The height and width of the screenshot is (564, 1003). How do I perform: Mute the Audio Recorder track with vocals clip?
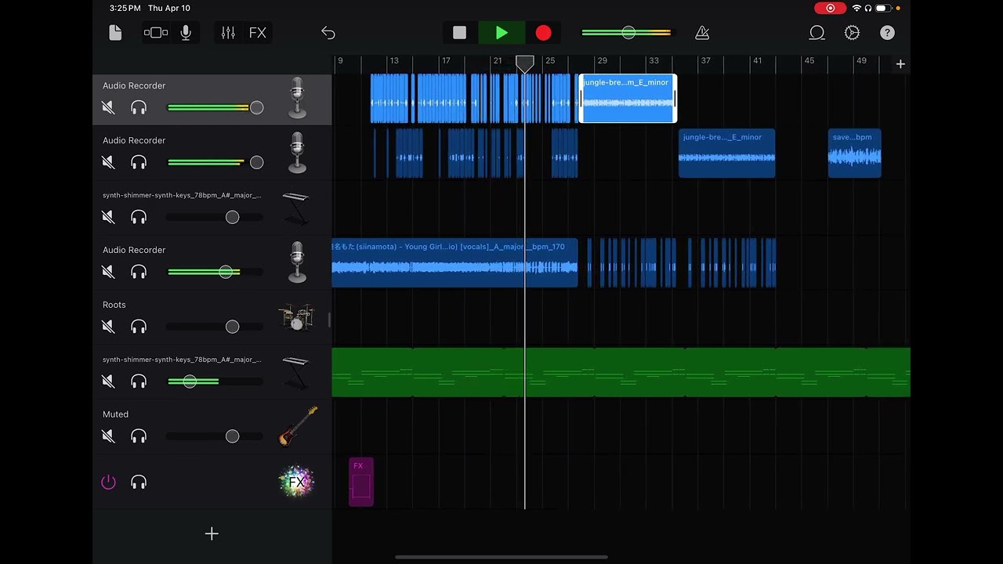[x=108, y=272]
